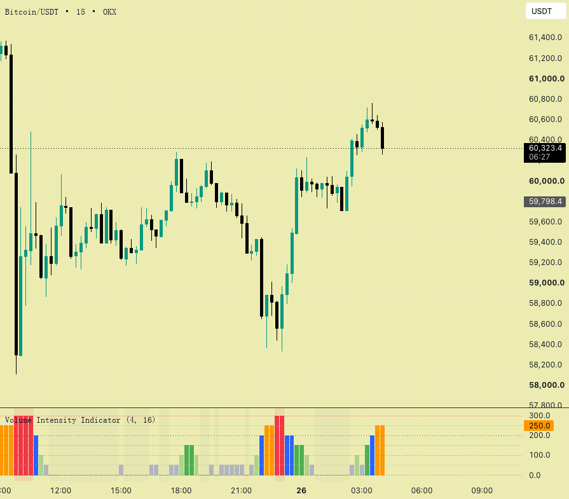This screenshot has width=569, height=499.
Task: Click the OKX exchange label
Action: [x=109, y=12]
